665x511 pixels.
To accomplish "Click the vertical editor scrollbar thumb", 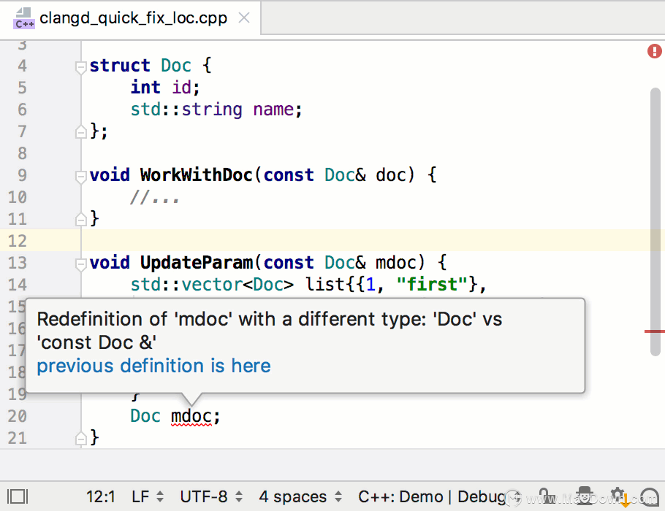I will coord(655,221).
